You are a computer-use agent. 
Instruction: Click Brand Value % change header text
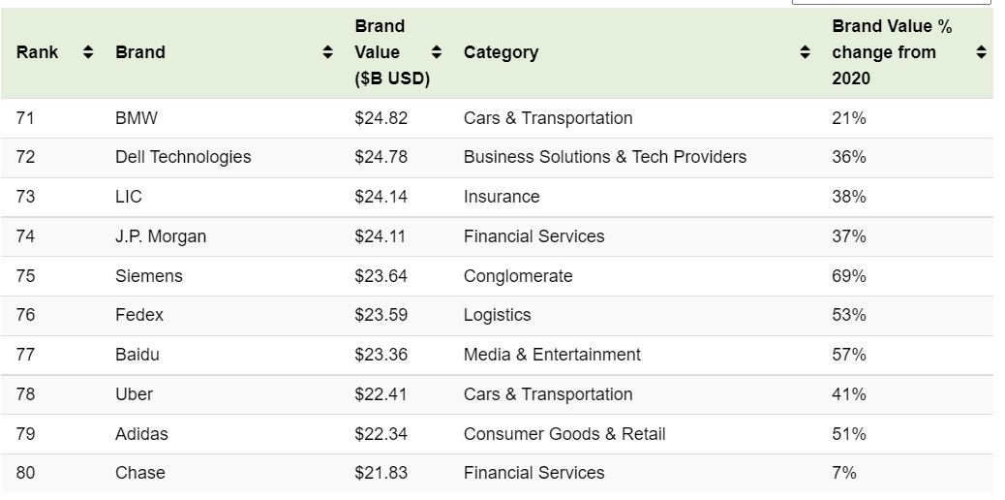click(x=891, y=52)
